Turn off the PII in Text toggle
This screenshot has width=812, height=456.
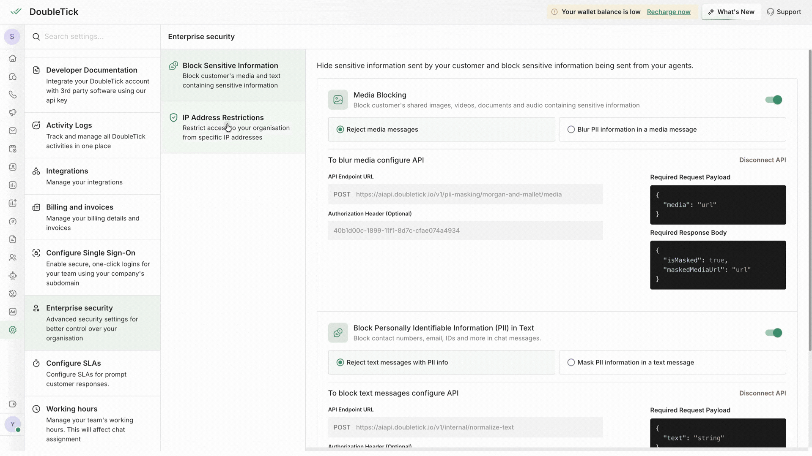[x=774, y=333]
